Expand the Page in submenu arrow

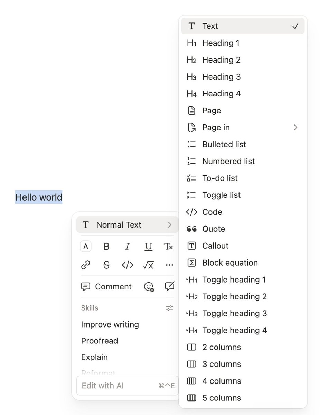tap(295, 128)
